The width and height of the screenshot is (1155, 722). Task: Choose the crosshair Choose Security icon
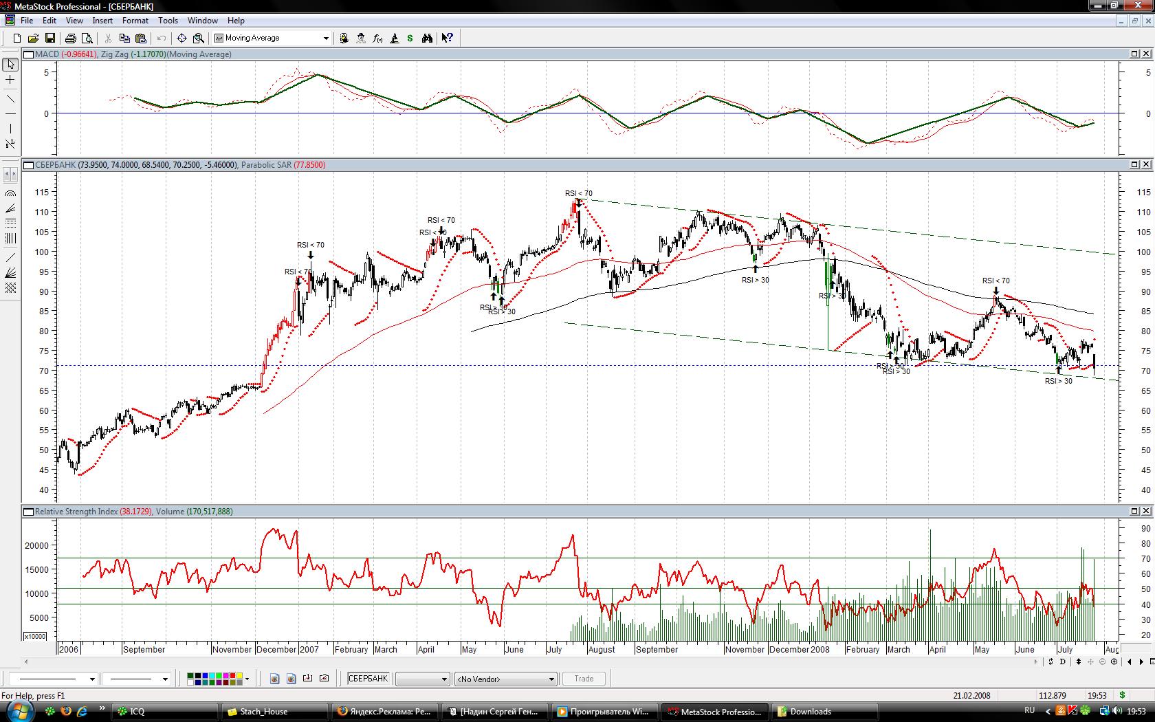coord(181,39)
